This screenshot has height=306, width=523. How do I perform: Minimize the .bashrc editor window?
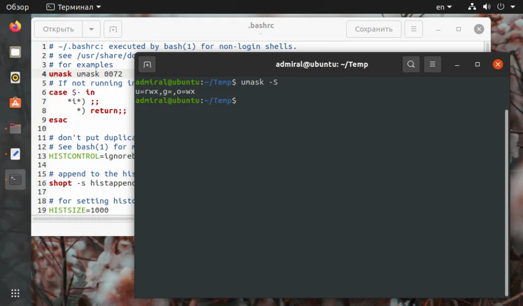click(438, 29)
